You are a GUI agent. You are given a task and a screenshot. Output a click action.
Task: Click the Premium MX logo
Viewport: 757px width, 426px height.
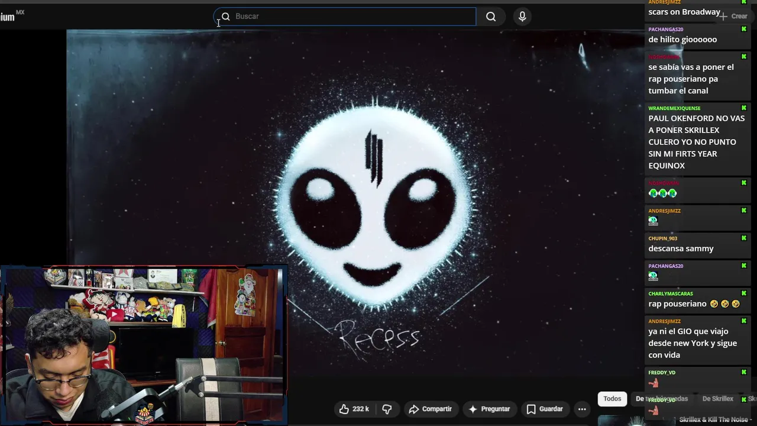click(x=12, y=16)
